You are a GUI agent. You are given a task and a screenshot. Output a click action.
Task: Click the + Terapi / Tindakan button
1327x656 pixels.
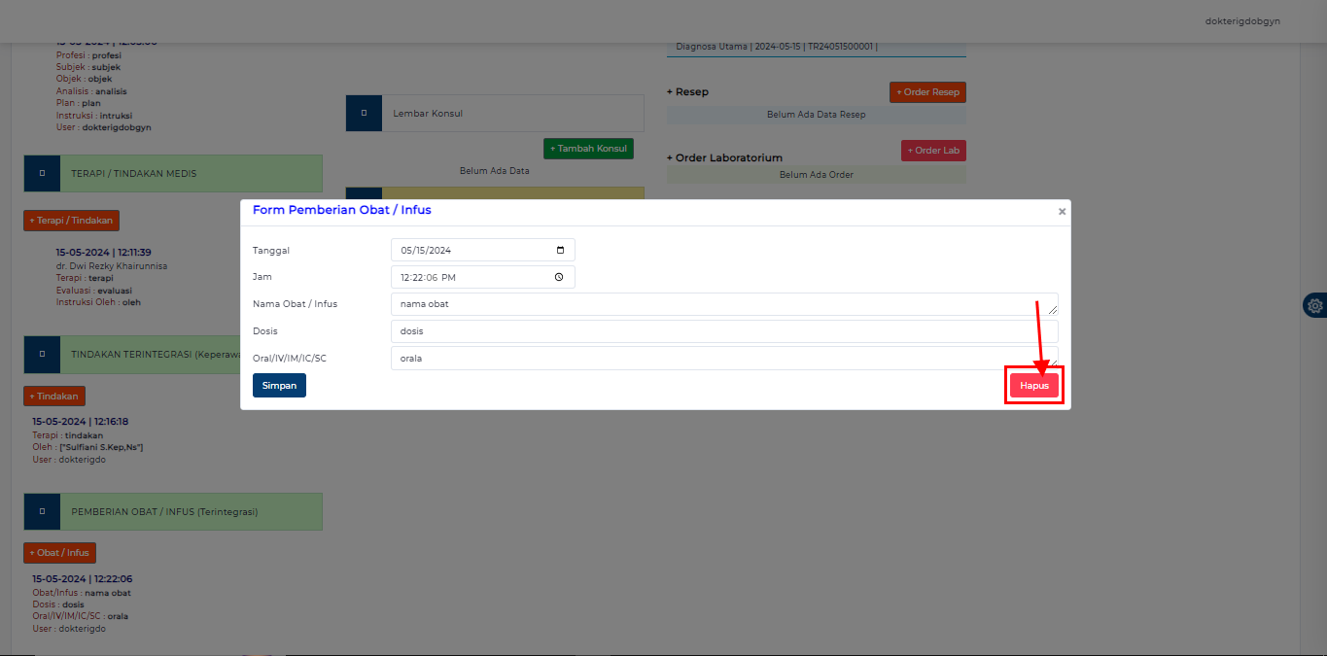click(x=71, y=221)
